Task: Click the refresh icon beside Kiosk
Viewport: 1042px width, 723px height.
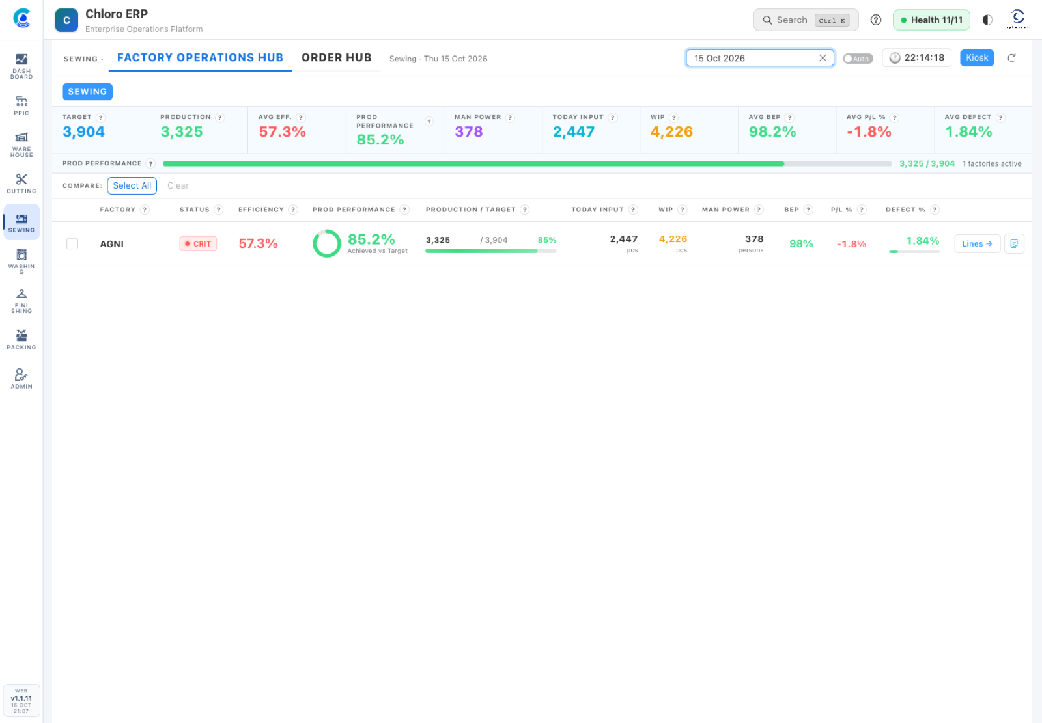Action: (1012, 58)
